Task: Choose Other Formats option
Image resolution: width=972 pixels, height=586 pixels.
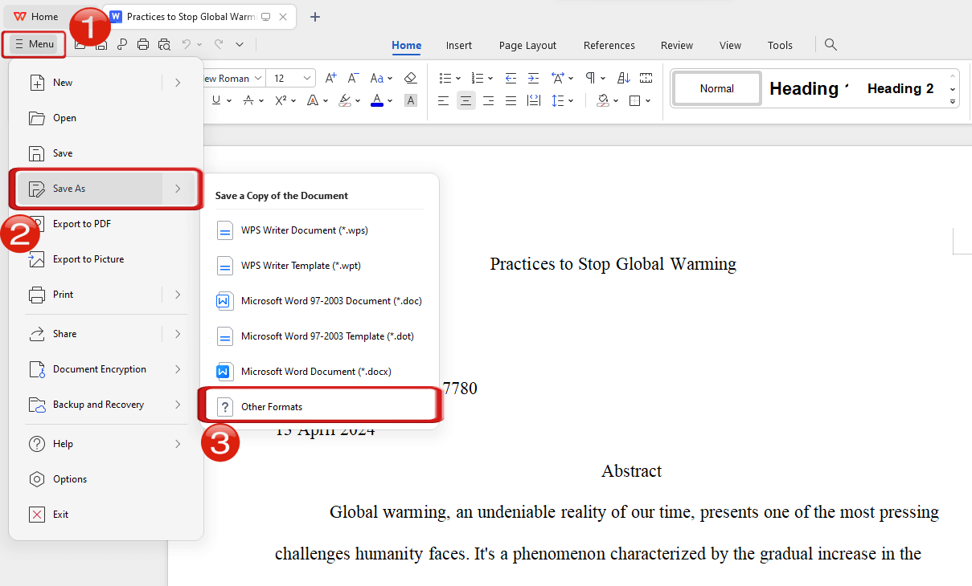Action: pyautogui.click(x=320, y=407)
